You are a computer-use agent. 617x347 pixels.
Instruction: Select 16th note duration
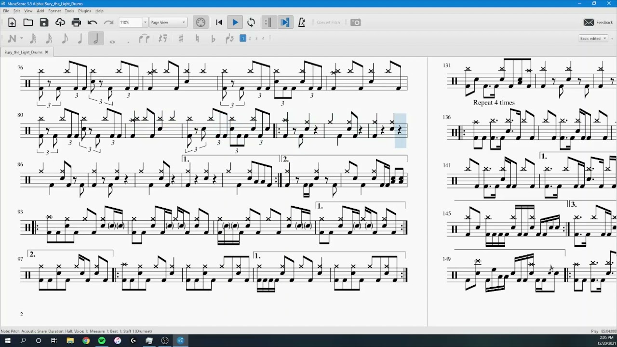coord(49,39)
